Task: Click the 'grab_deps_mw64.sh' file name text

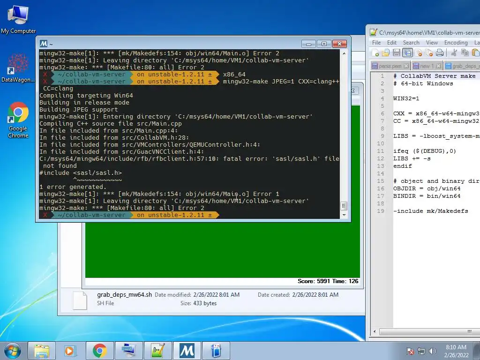Action: (124, 294)
